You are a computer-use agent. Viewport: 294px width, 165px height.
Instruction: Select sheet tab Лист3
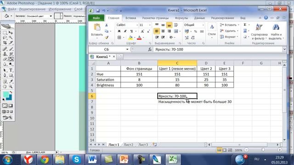click(143, 145)
